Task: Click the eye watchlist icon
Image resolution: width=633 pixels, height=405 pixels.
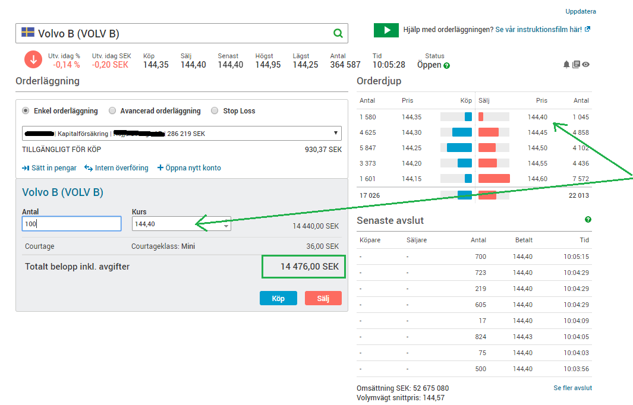Action: [x=586, y=65]
